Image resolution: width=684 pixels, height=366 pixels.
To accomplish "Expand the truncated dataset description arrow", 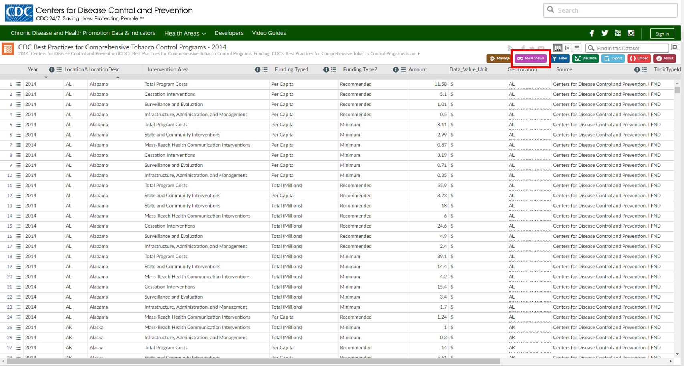I will [x=419, y=53].
